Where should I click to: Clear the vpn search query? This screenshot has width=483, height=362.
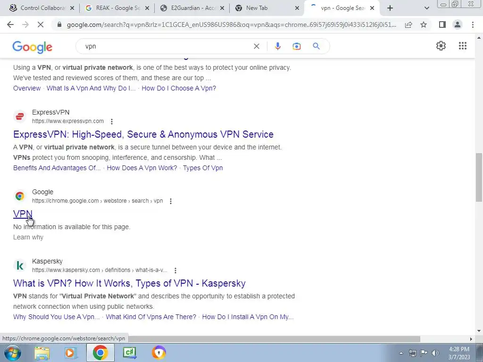pos(256,46)
